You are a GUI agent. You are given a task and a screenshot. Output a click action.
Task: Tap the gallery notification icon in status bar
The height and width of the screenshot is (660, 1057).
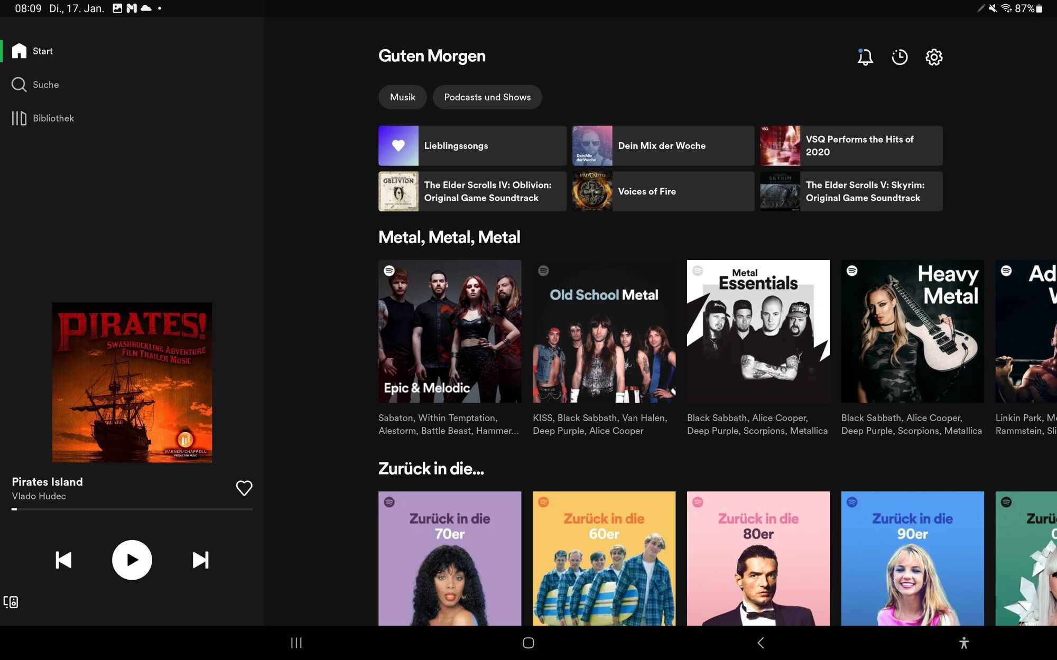tap(117, 8)
